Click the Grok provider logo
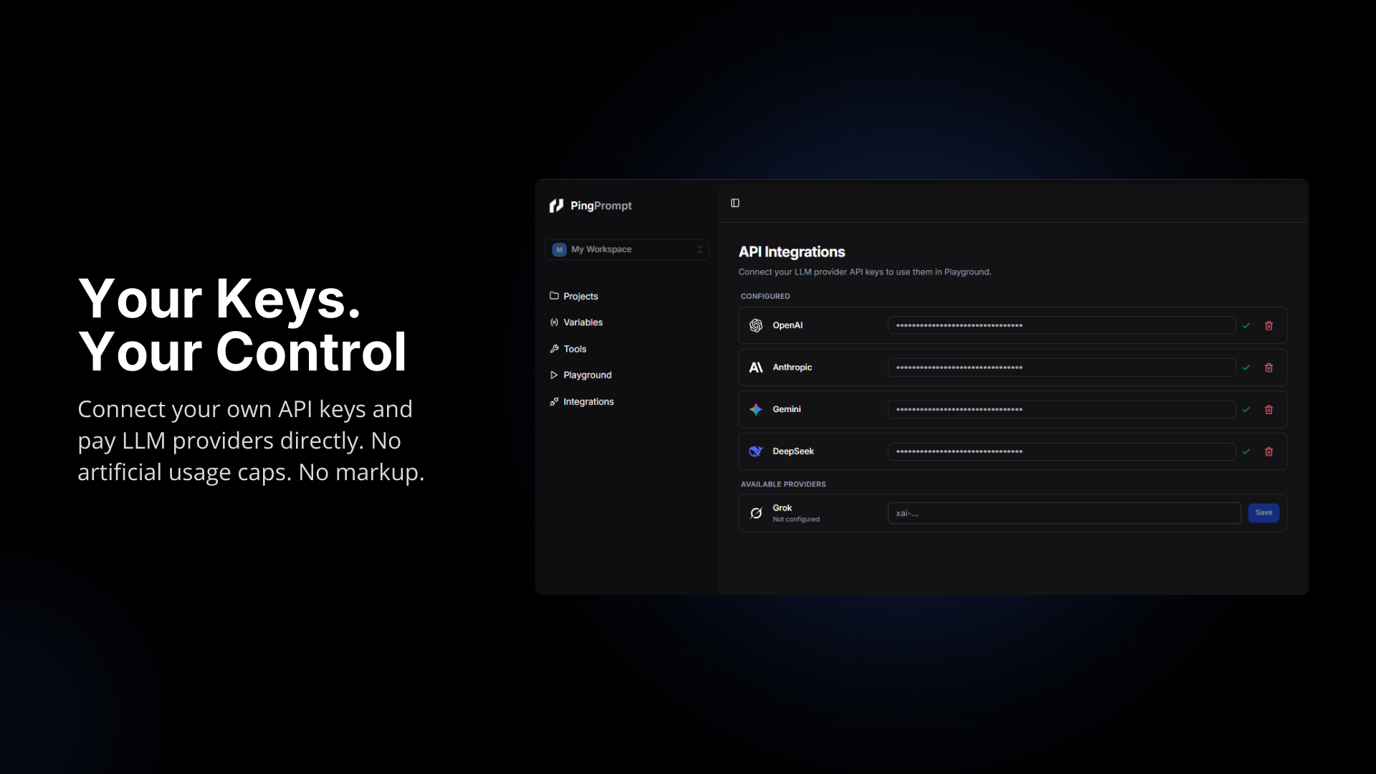 (x=756, y=512)
